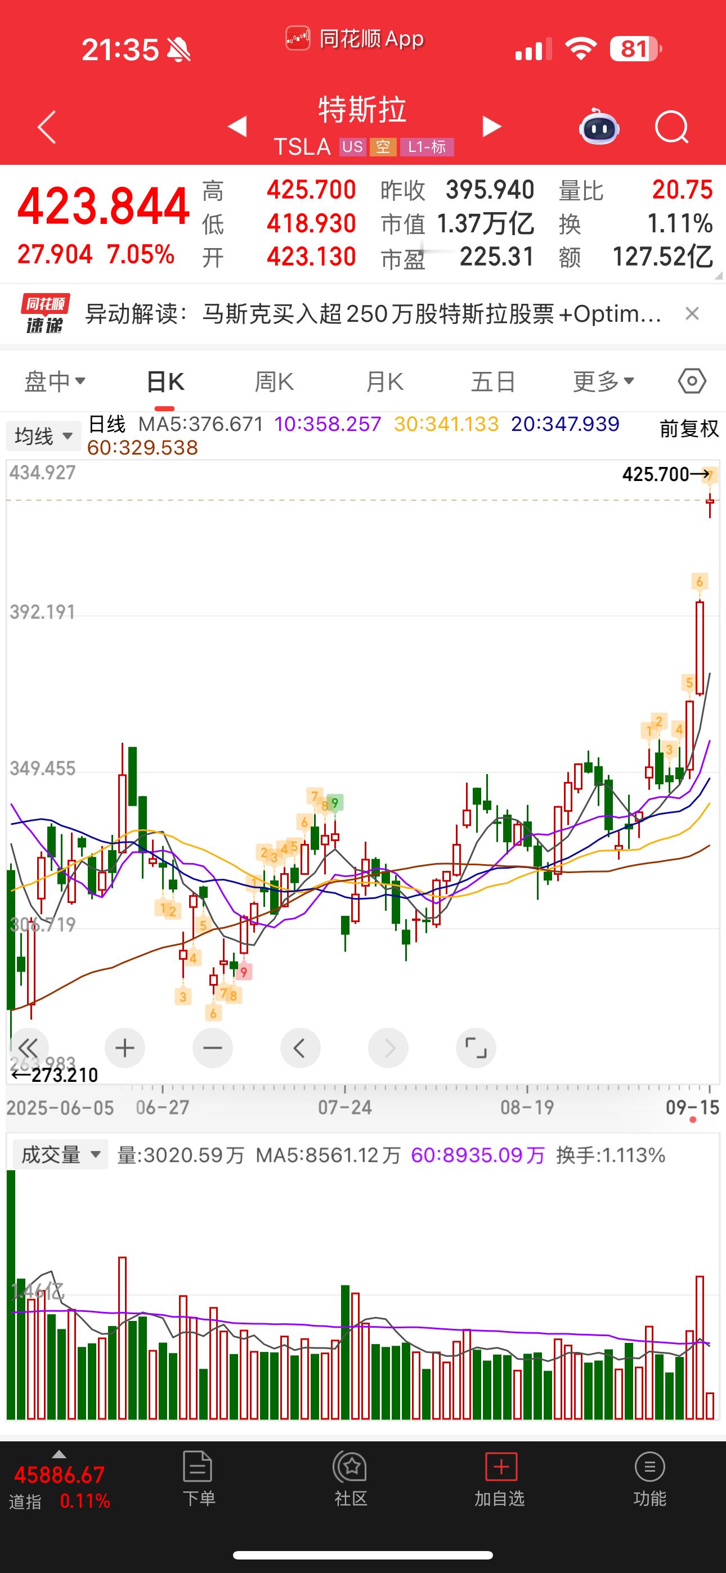Tap the muted bell icon in status bar
Viewport: 726px width, 1573px height.
click(178, 50)
